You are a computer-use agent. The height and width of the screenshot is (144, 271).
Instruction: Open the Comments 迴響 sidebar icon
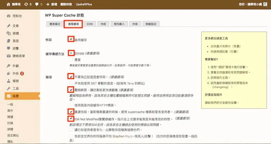(x=9, y=48)
